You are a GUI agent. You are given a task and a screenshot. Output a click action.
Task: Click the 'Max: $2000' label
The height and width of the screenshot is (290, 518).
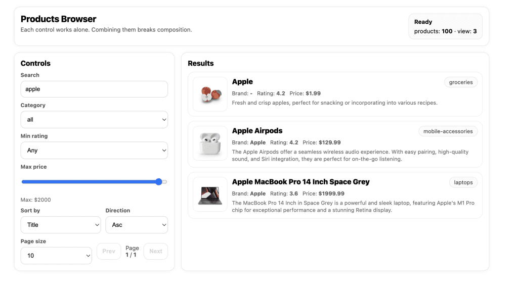click(36, 200)
